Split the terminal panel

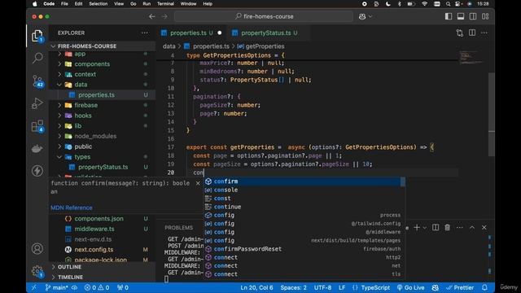point(436,228)
